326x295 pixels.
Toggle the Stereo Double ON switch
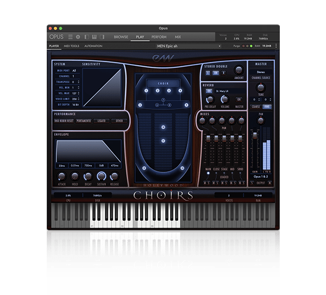point(215,72)
